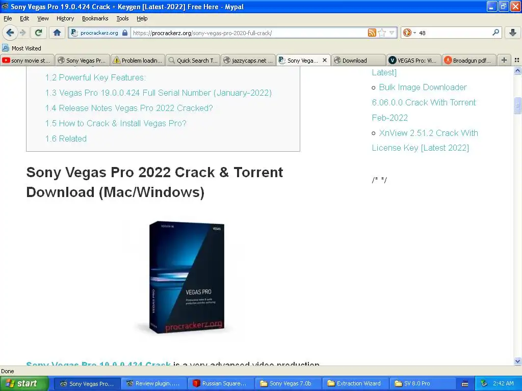Go back with the Back arrow button

tap(10, 33)
